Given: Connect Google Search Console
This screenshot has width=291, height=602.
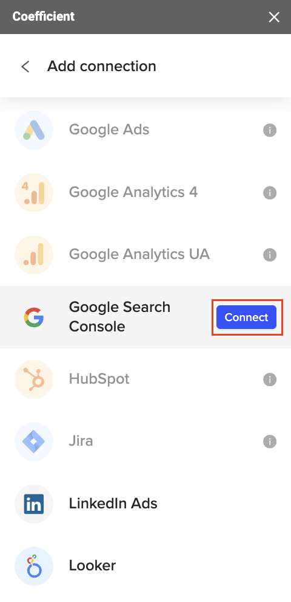Looking at the screenshot, I should pos(246,317).
